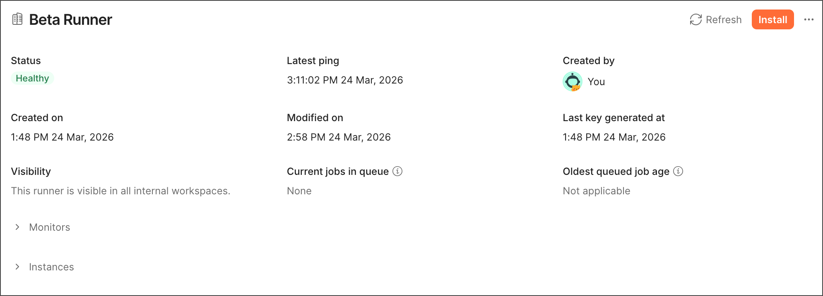Click the runner icon beside Beta Runner title
Image resolution: width=823 pixels, height=296 pixels.
pyautogui.click(x=17, y=19)
